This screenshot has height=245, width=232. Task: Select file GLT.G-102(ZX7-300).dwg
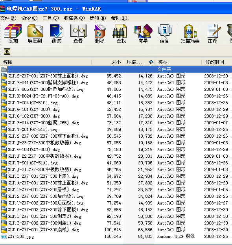point(34,116)
